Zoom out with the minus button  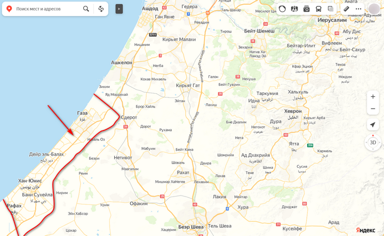pyautogui.click(x=373, y=109)
